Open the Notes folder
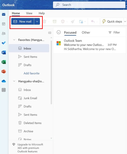 [29, 139]
